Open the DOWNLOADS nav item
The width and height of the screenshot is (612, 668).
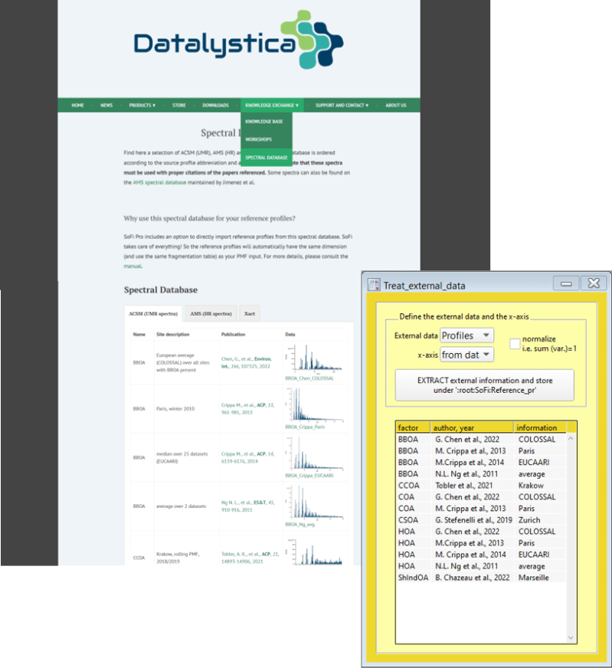[215, 105]
